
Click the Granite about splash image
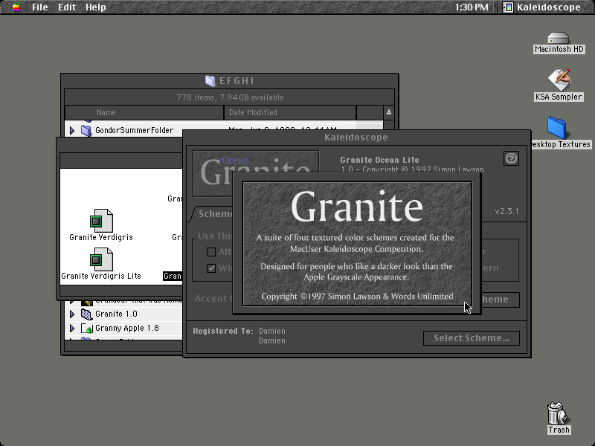pyautogui.click(x=357, y=244)
